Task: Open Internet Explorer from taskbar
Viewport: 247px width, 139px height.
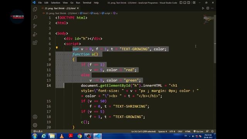Action: click(44, 136)
